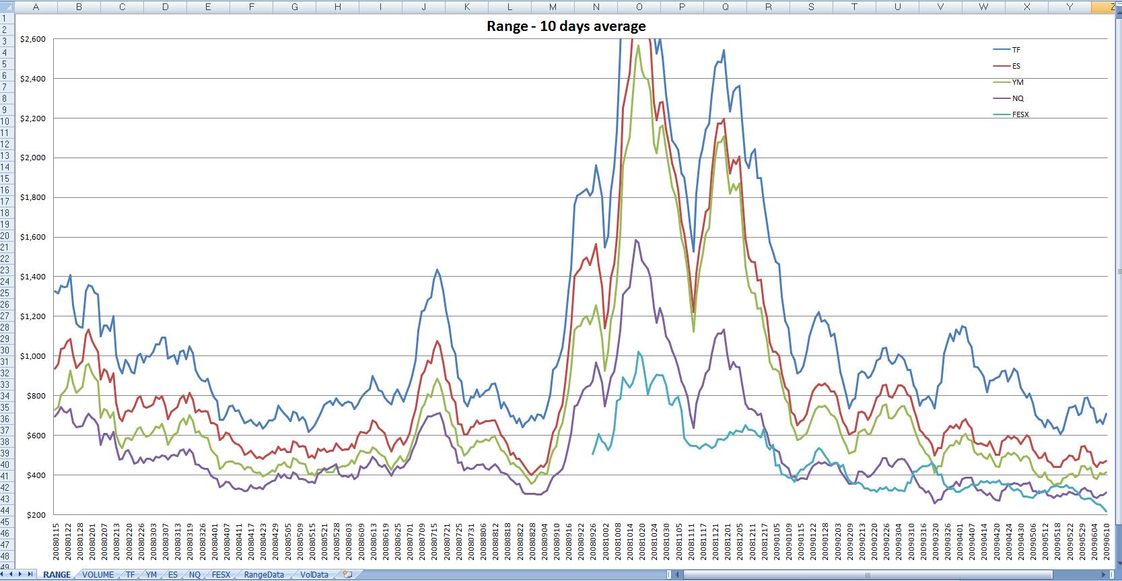Click the $1,400 axis label

[33, 277]
